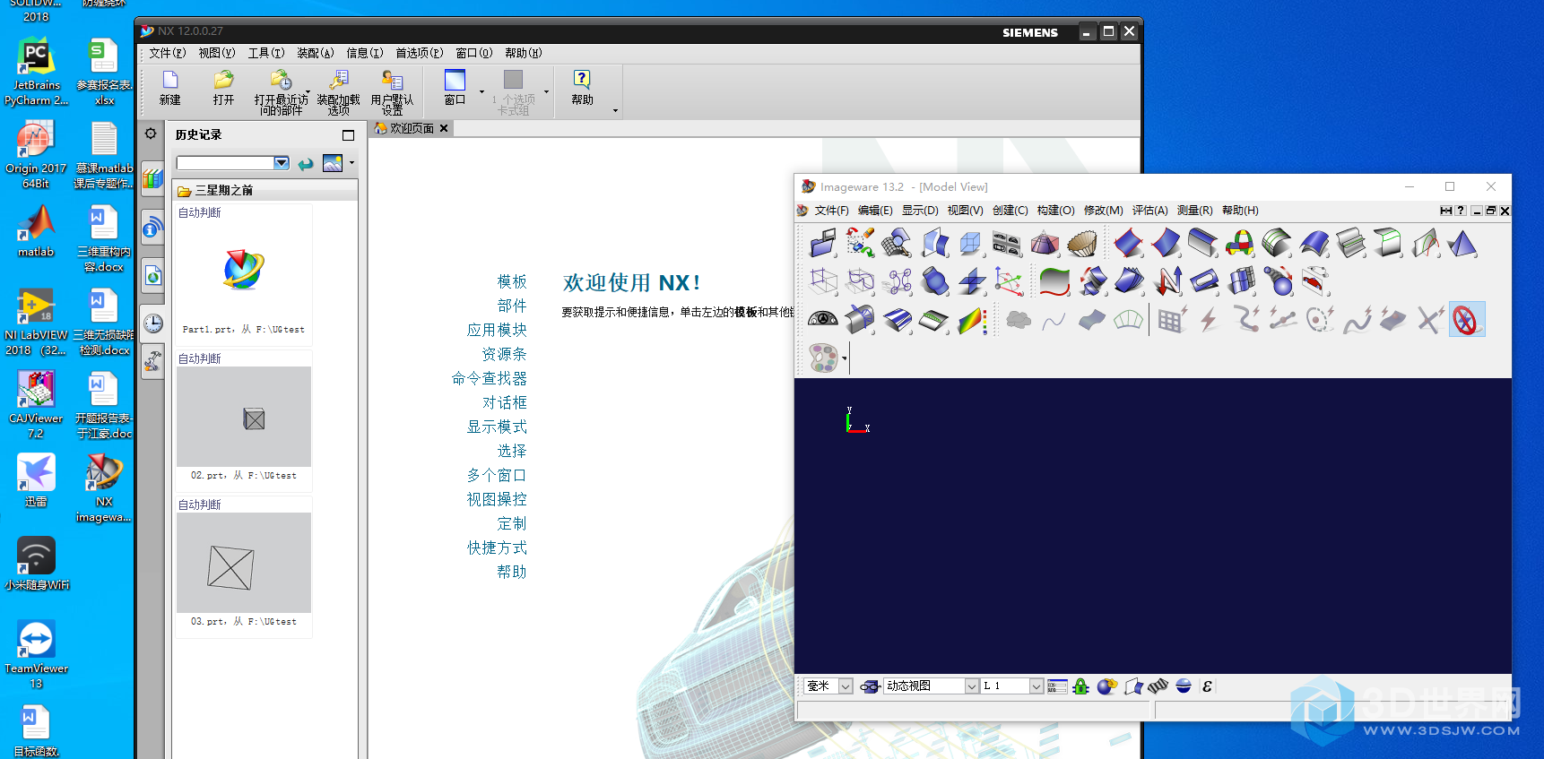Click the four-car viewport layout icon
The height and width of the screenshot is (759, 1544).
1007,243
